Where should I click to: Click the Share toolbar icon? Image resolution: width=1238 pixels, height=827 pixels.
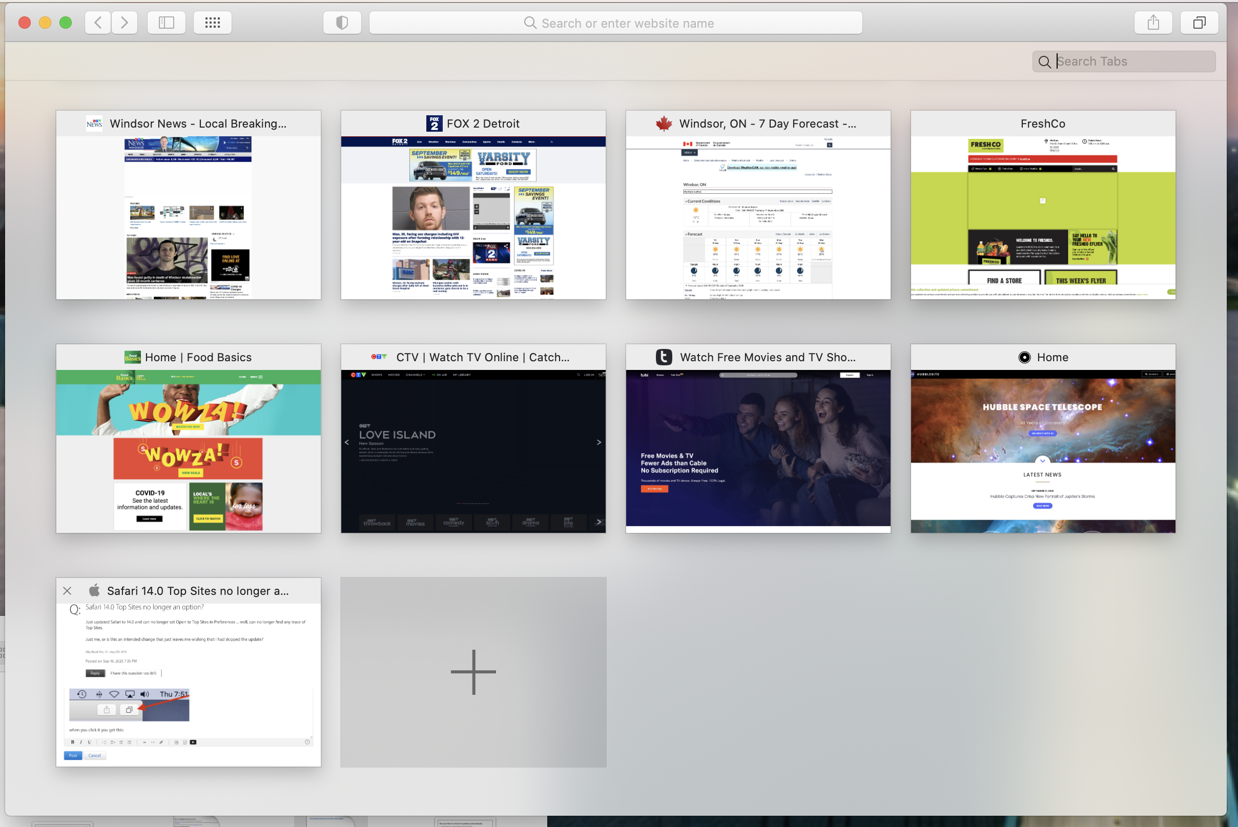pyautogui.click(x=1153, y=23)
